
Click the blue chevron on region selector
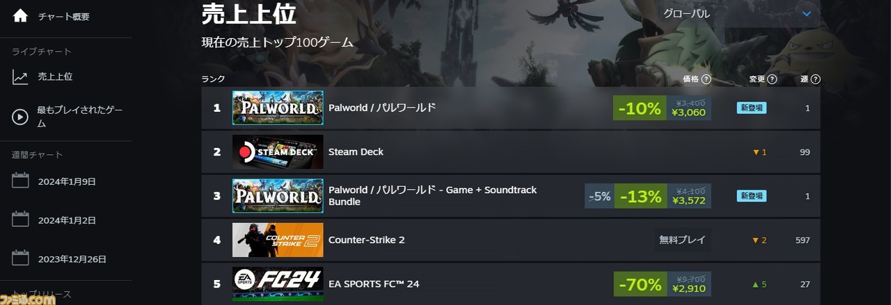807,13
